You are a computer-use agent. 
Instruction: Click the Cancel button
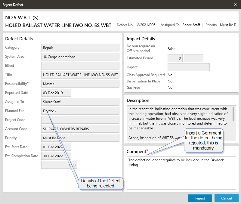pyautogui.click(x=226, y=198)
